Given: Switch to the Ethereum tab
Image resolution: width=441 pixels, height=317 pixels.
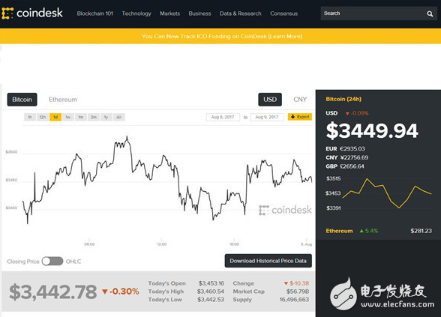Looking at the screenshot, I should (63, 100).
